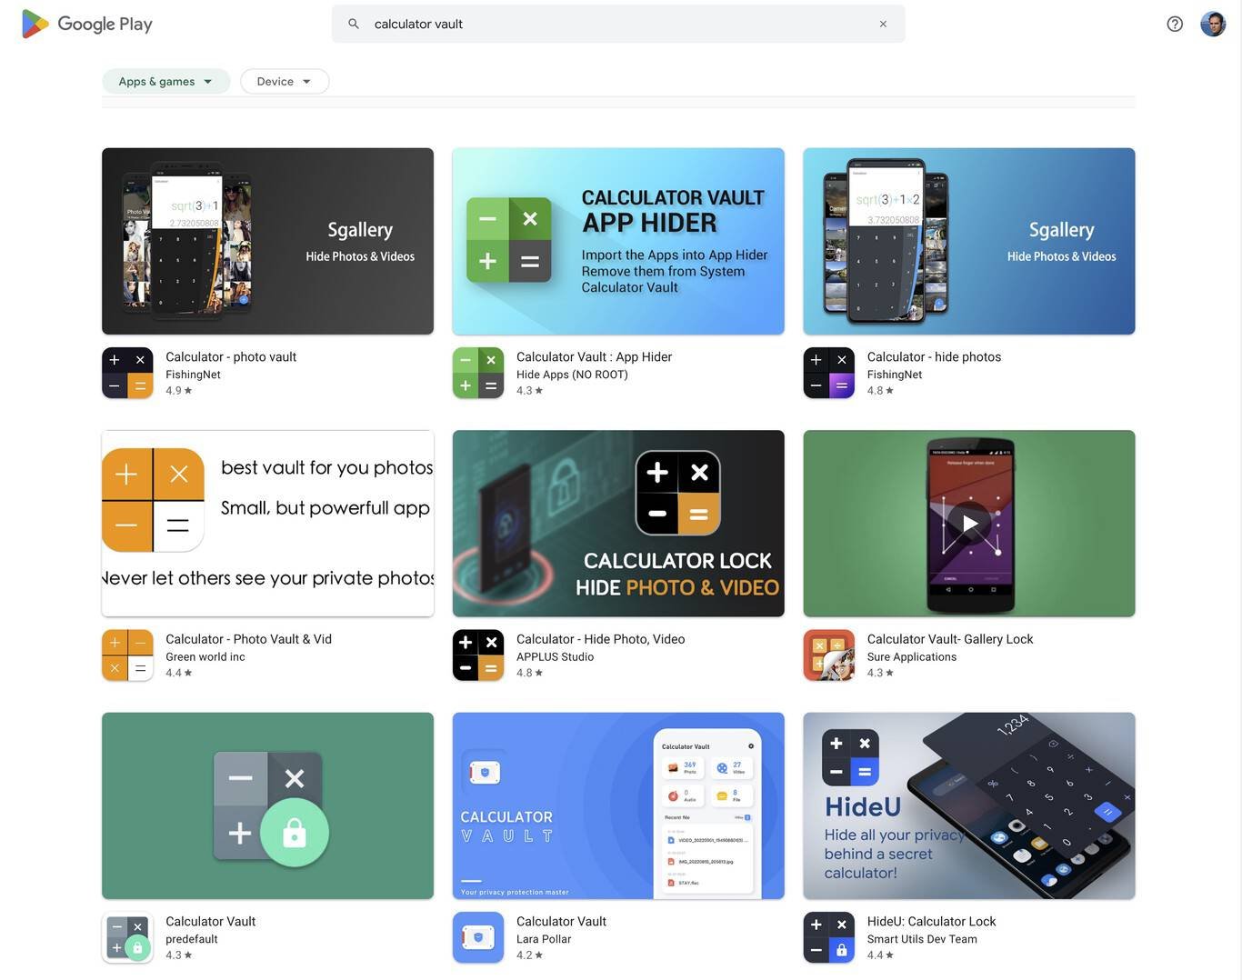Open the Calculator - hide photos app icon
This screenshot has height=980, width=1242.
829,373
